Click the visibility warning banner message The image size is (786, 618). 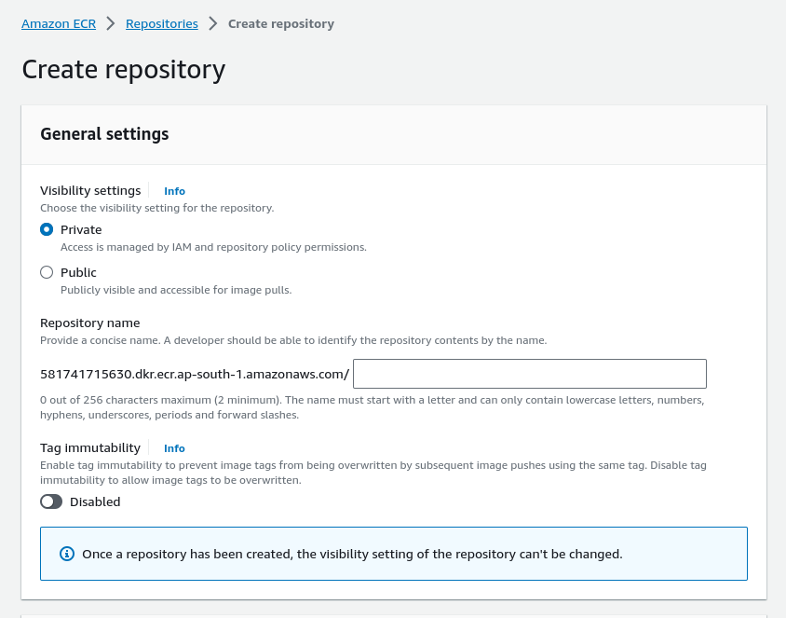point(354,554)
